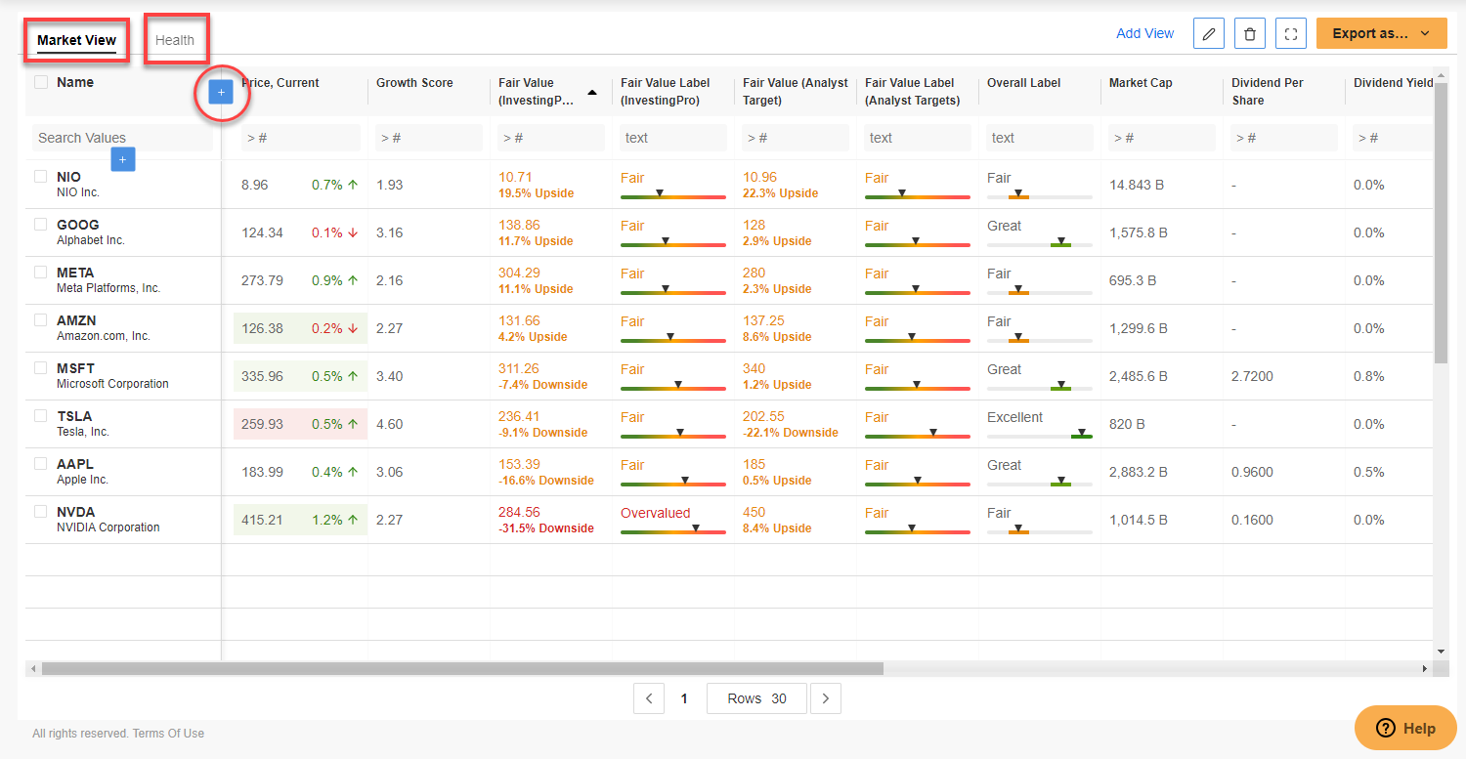Click the TSLA ticker symbol
The width and height of the screenshot is (1466, 759).
(74, 416)
